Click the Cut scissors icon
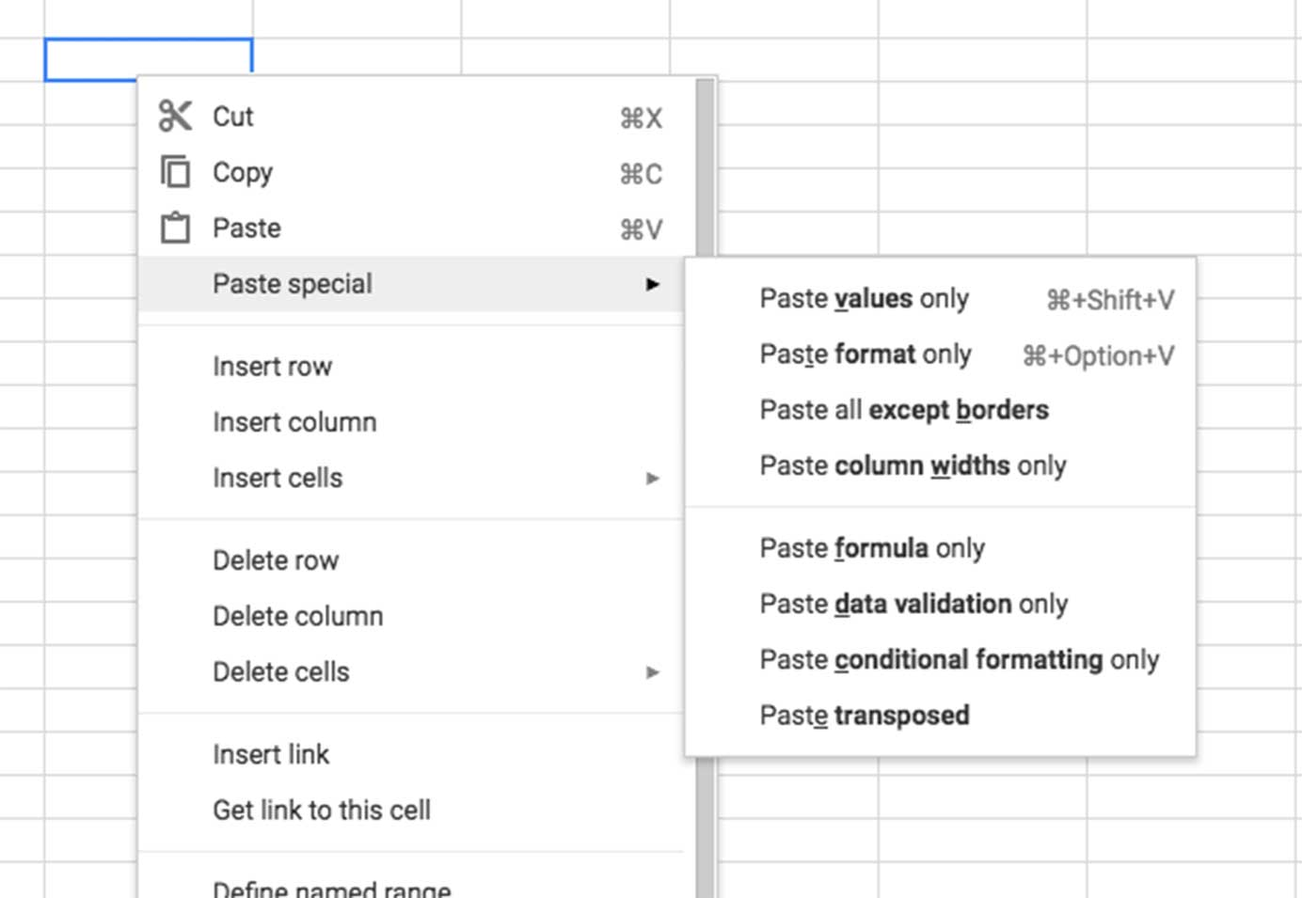Image resolution: width=1302 pixels, height=898 pixels. click(175, 117)
